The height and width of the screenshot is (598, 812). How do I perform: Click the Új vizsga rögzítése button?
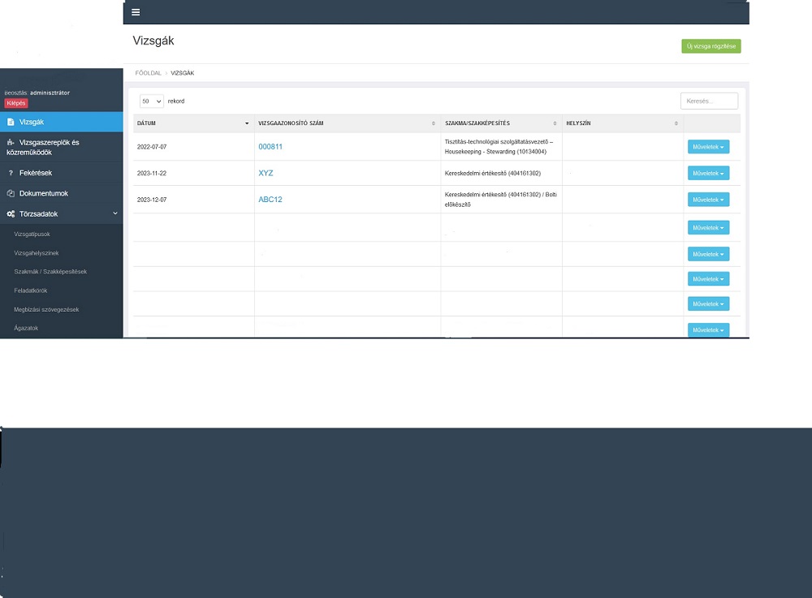coord(710,46)
